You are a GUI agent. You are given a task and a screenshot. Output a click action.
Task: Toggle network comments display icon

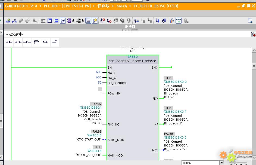pos(88,21)
